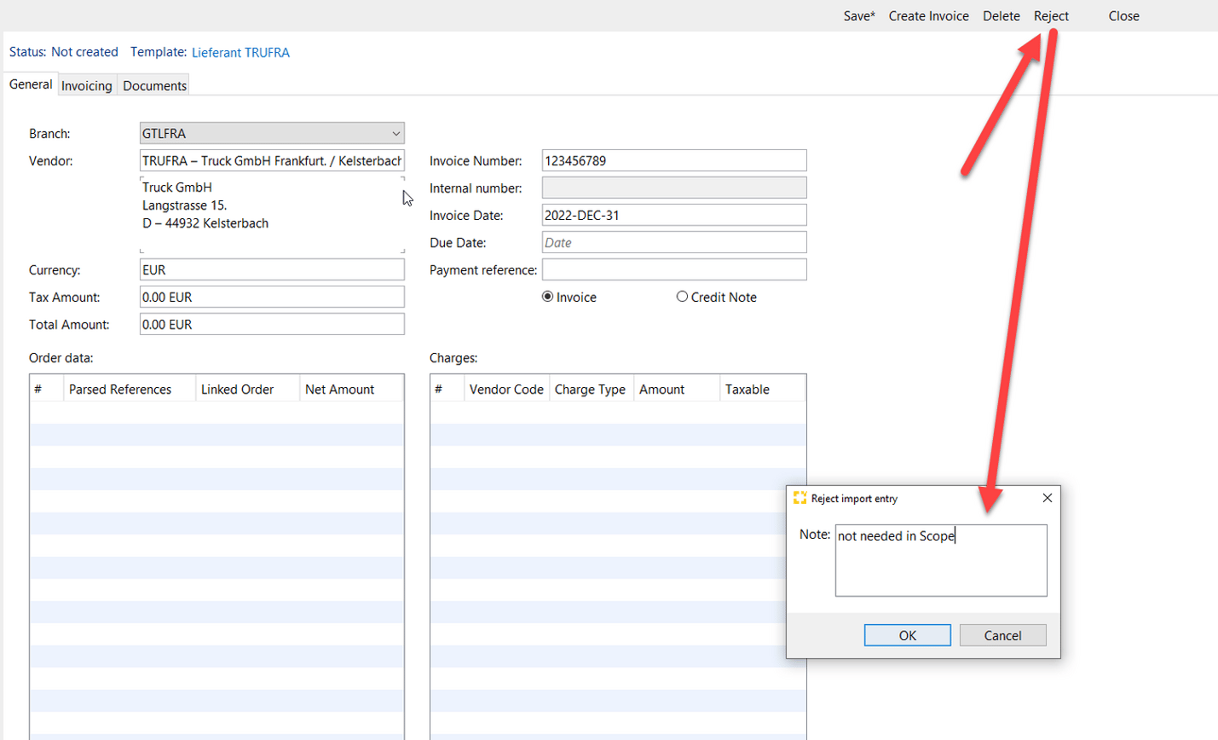This screenshot has width=1218, height=740.
Task: Click the Total Amount field
Action: pos(272,324)
